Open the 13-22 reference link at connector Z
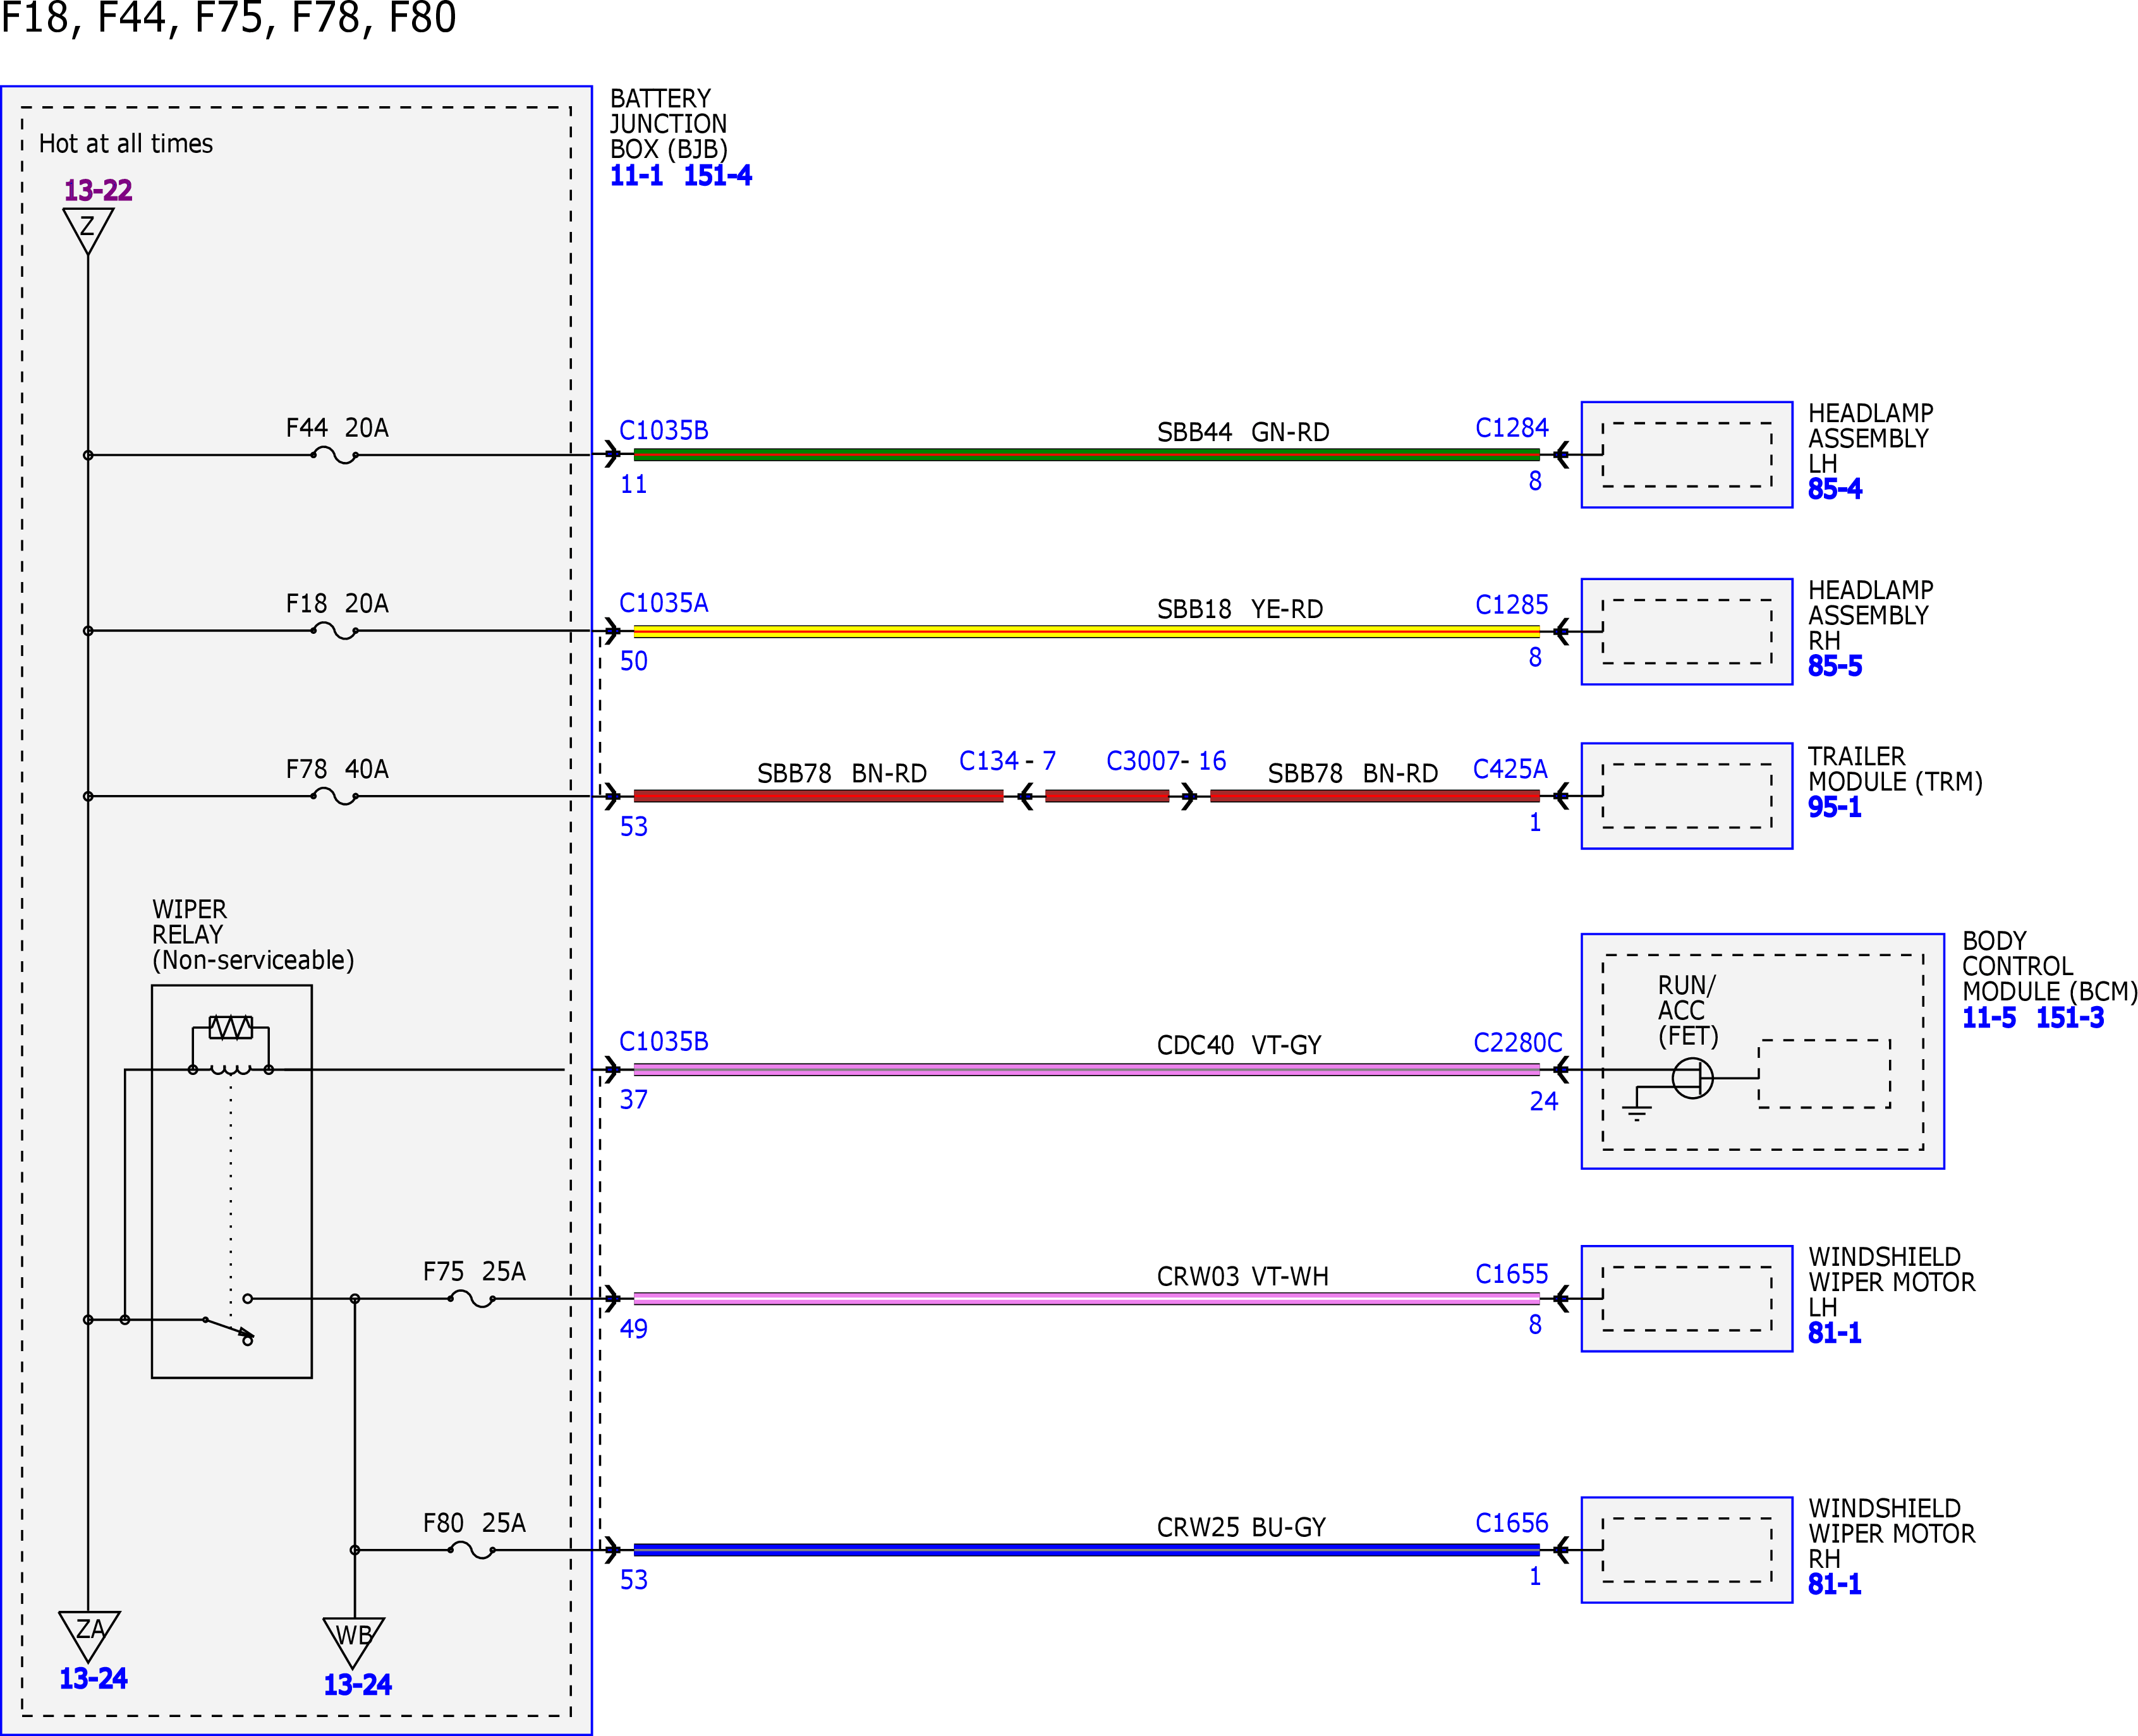 point(98,190)
